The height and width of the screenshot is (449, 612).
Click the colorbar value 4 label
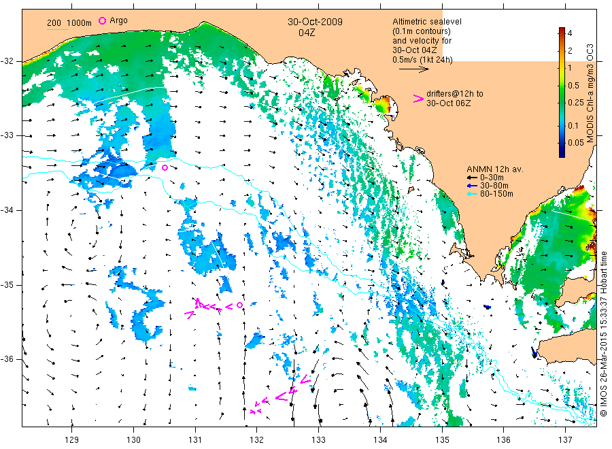pyautogui.click(x=570, y=33)
